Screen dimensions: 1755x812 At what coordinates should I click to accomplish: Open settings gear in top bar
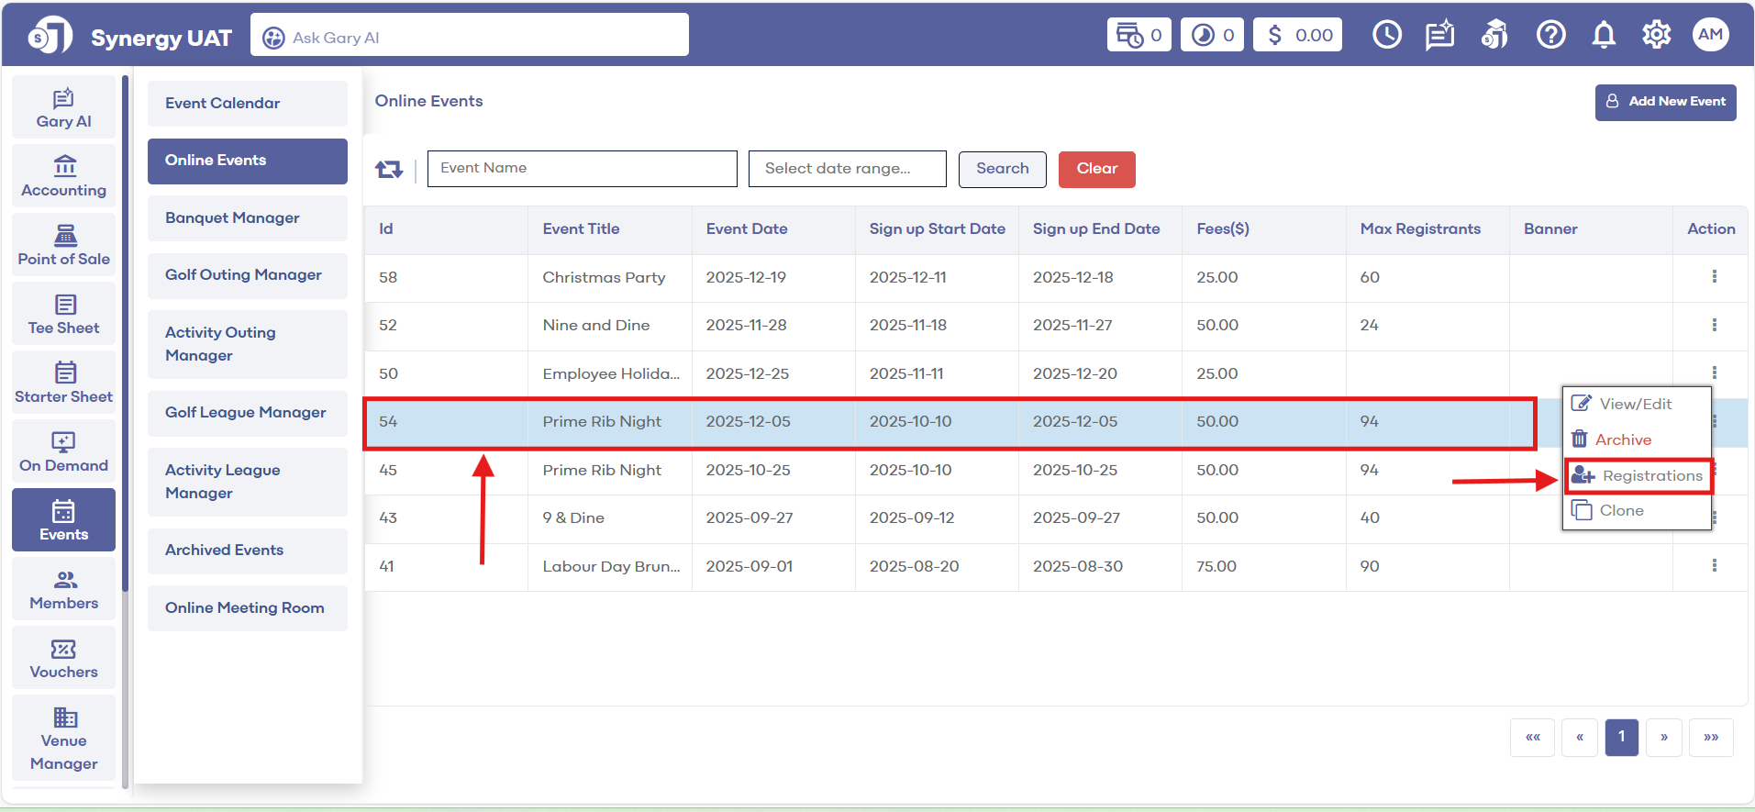[1656, 35]
